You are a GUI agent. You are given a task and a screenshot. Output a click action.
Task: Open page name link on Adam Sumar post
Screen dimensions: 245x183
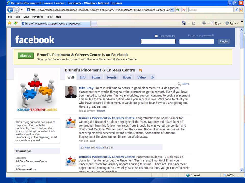pyautogui.click(x=107, y=118)
